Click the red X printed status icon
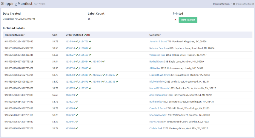Screen dimensions: 255x138 (x=175, y=20)
